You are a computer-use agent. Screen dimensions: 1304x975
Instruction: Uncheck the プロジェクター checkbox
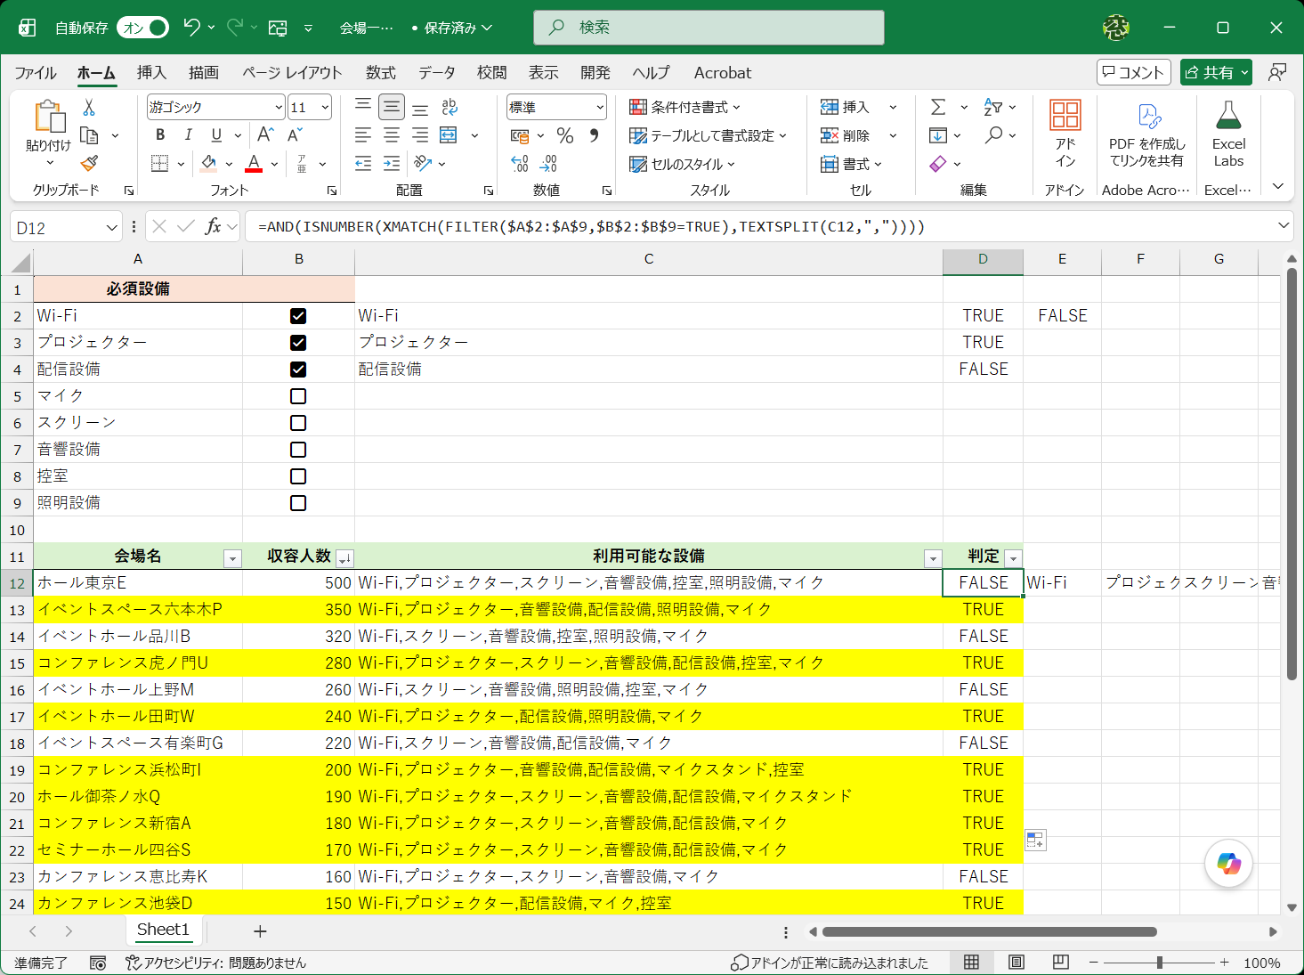click(298, 343)
